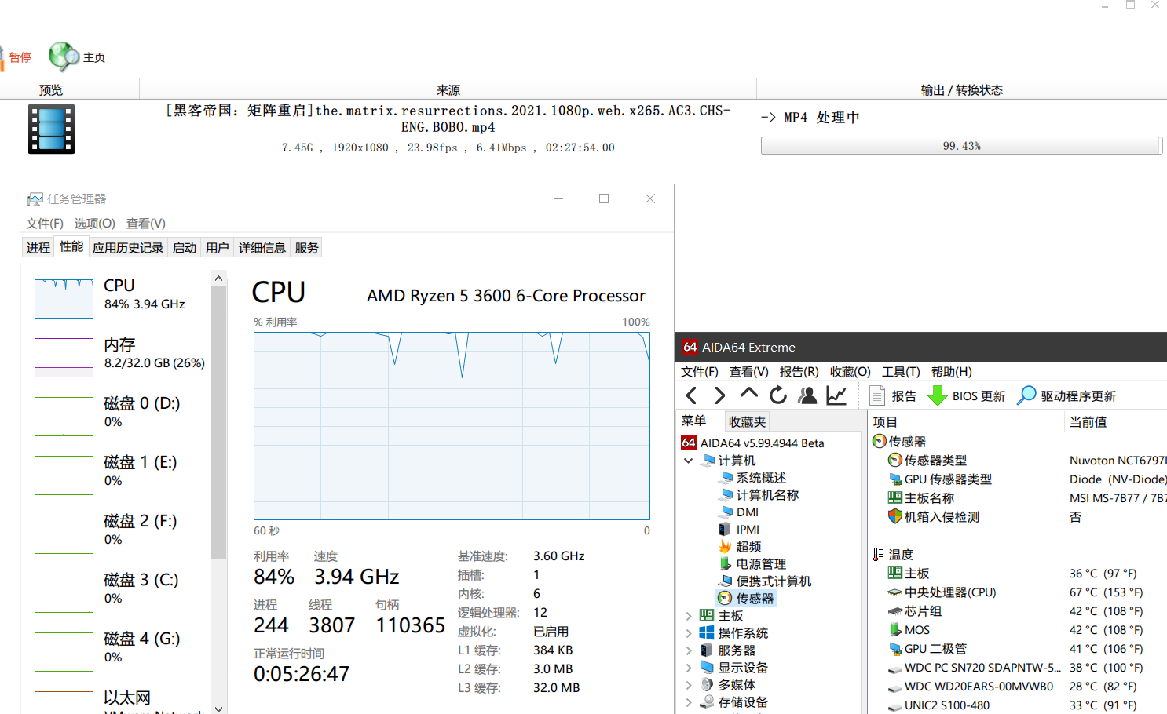
Task: Click the sidebar scrollbar down arrow
Action: tap(218, 708)
